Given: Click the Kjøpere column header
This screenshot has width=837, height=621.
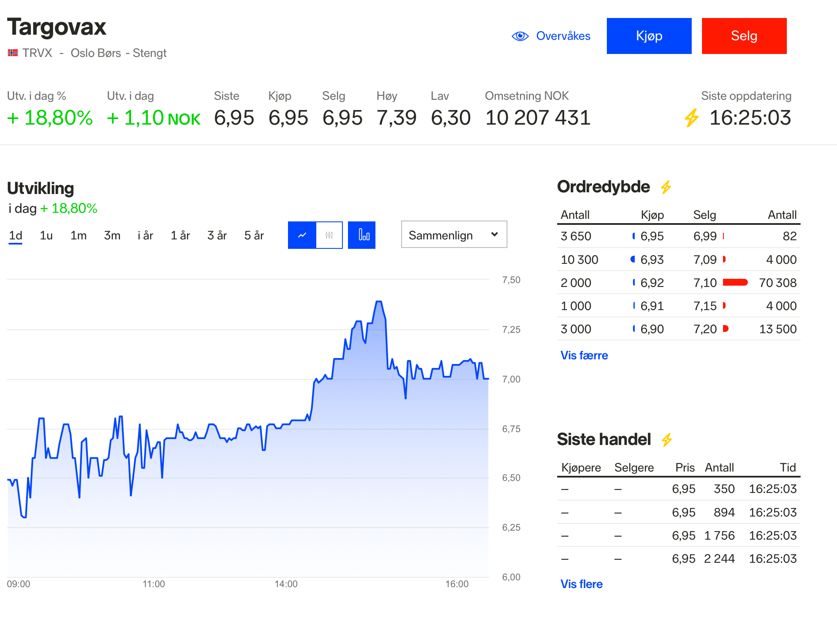Looking at the screenshot, I should pos(581,467).
